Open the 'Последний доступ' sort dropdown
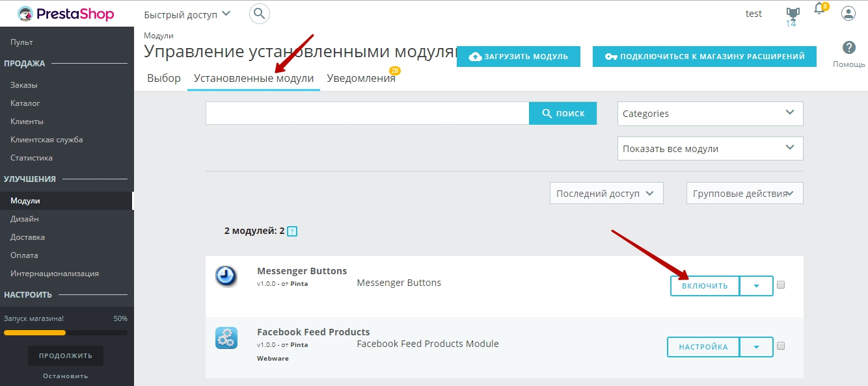Screen dimensions: 868x386 pyautogui.click(x=606, y=193)
